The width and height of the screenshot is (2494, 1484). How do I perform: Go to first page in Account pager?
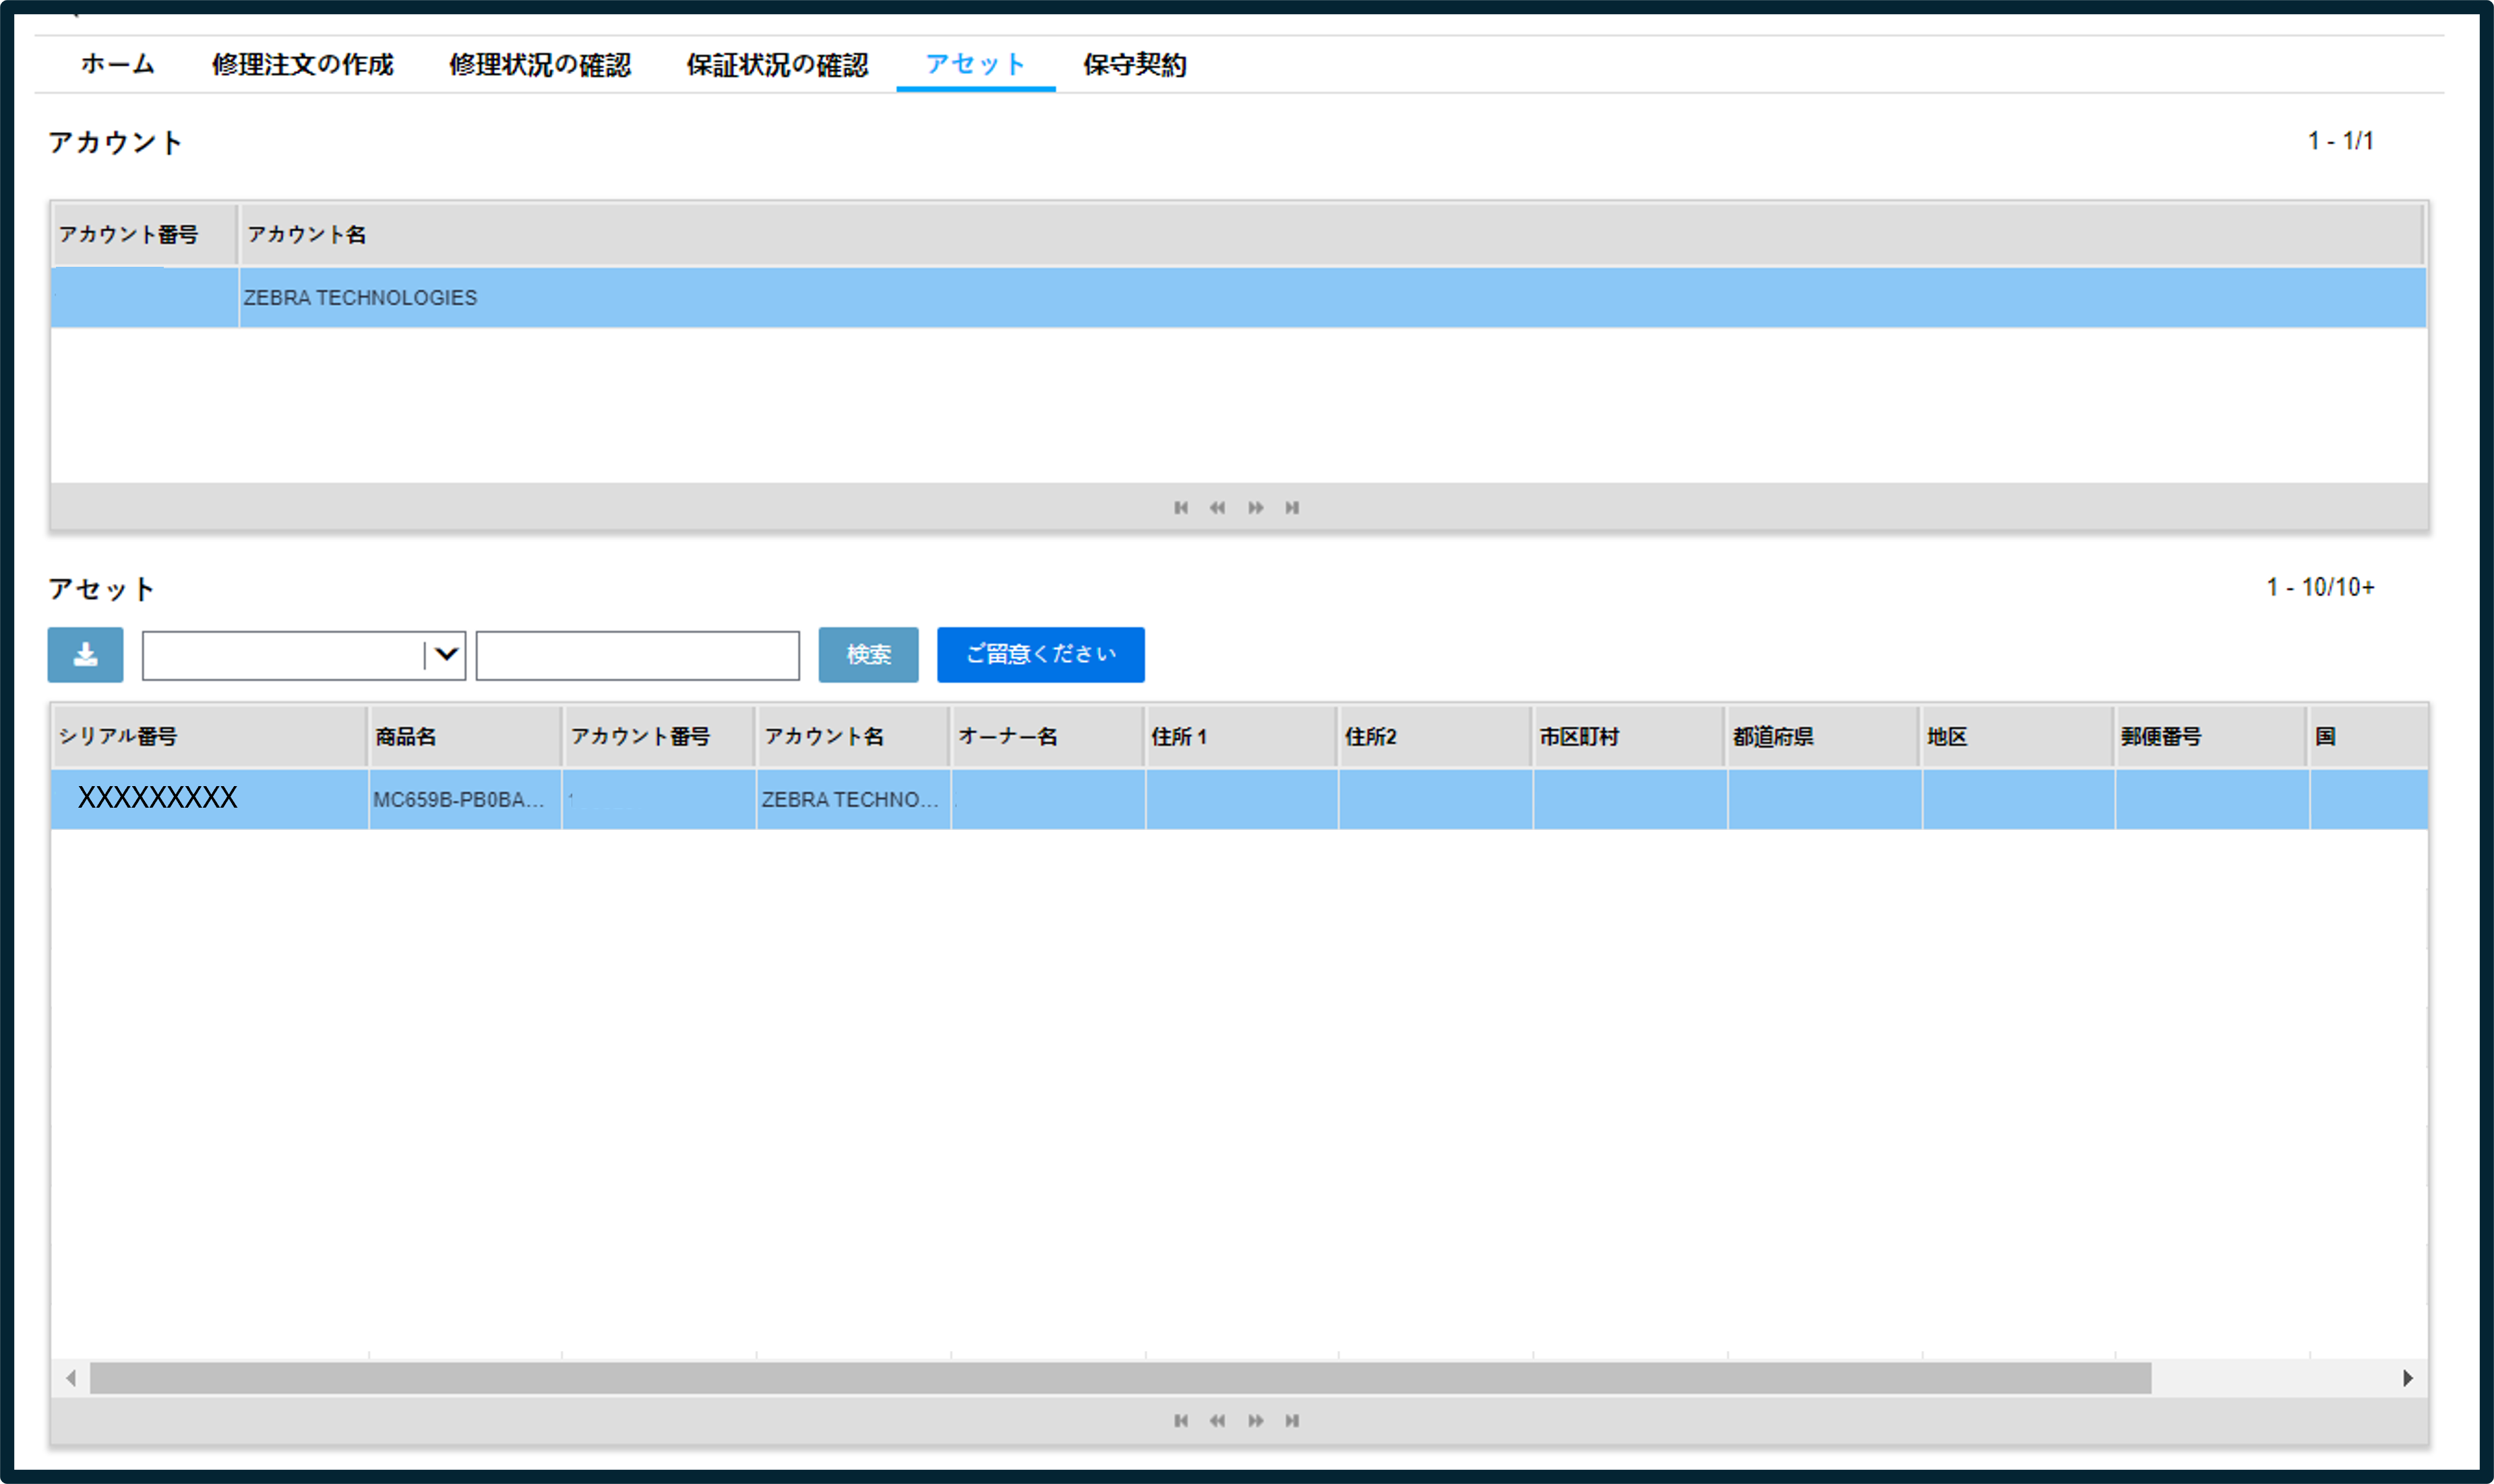[1182, 508]
